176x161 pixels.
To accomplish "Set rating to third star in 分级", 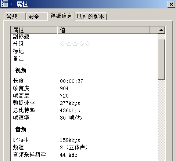I will (75, 44).
